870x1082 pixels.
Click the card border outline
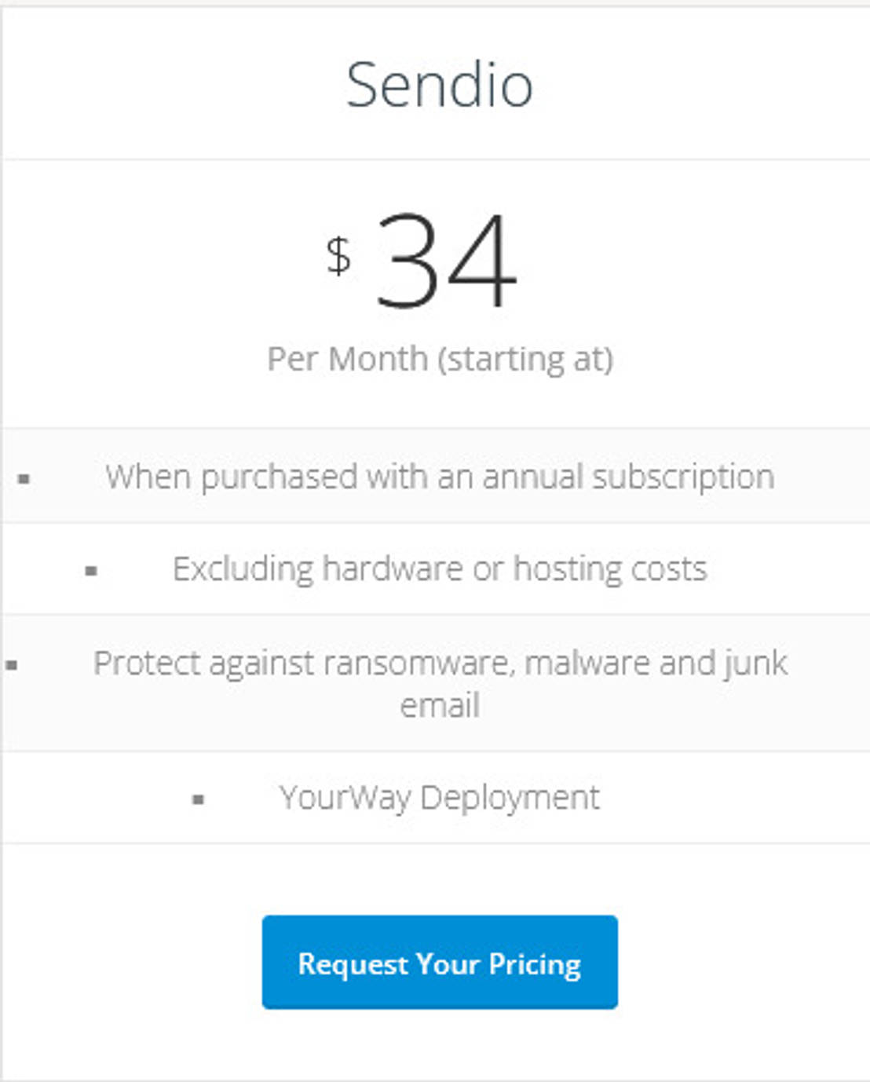[x=5, y=542]
